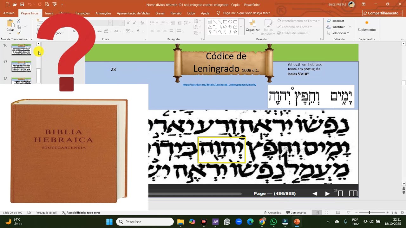Open the Arquivo menu
406x228 pixels.
coord(9,13)
